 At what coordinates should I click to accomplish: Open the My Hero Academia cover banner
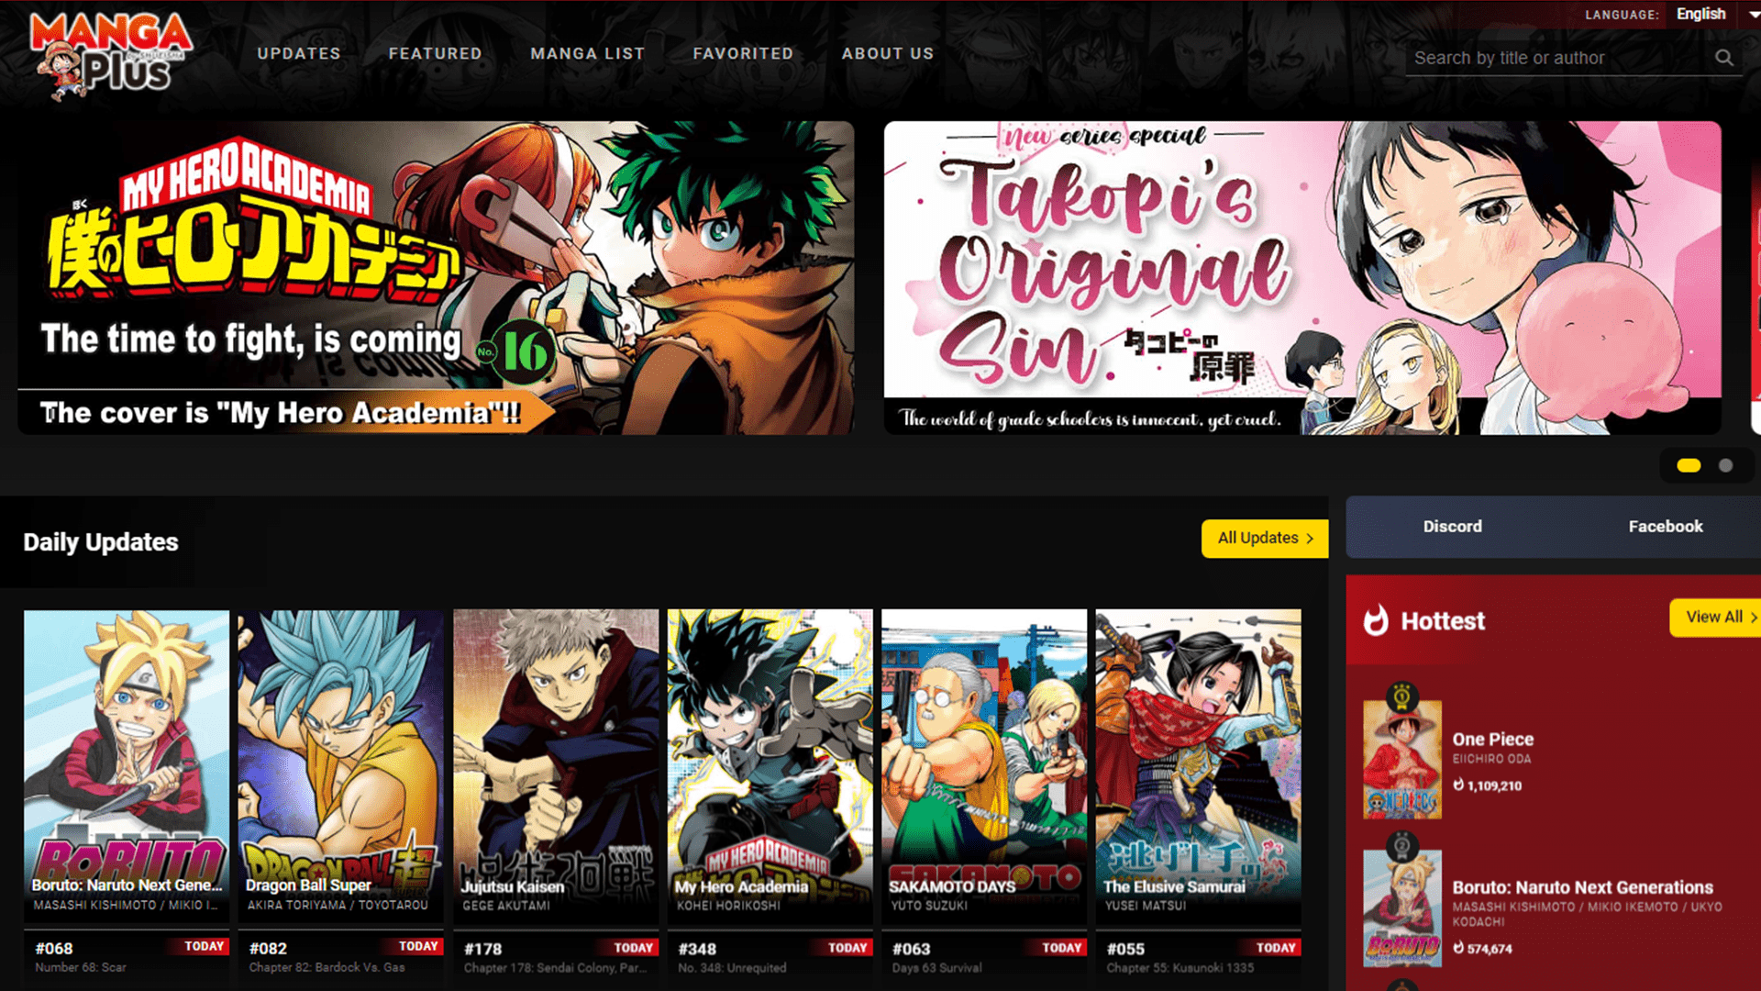tap(436, 278)
